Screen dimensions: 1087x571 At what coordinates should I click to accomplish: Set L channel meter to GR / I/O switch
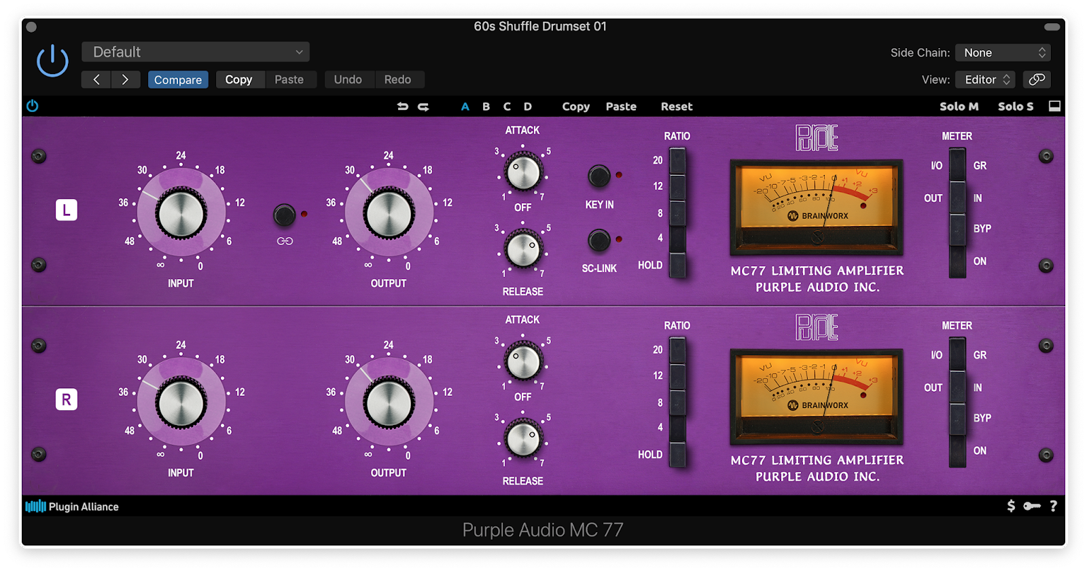pyautogui.click(x=957, y=165)
